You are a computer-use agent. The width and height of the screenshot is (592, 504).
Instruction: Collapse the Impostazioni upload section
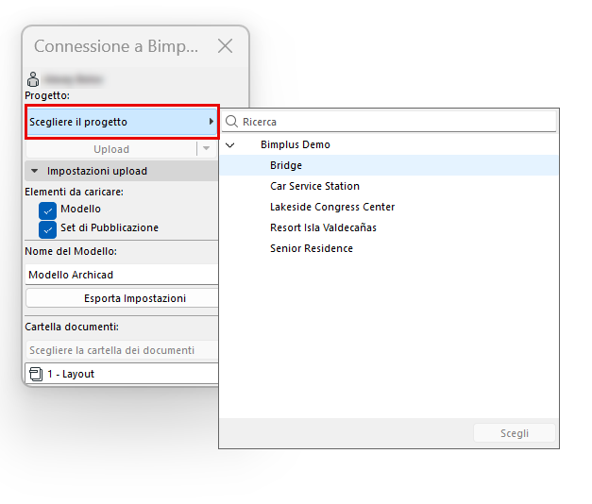(34, 171)
